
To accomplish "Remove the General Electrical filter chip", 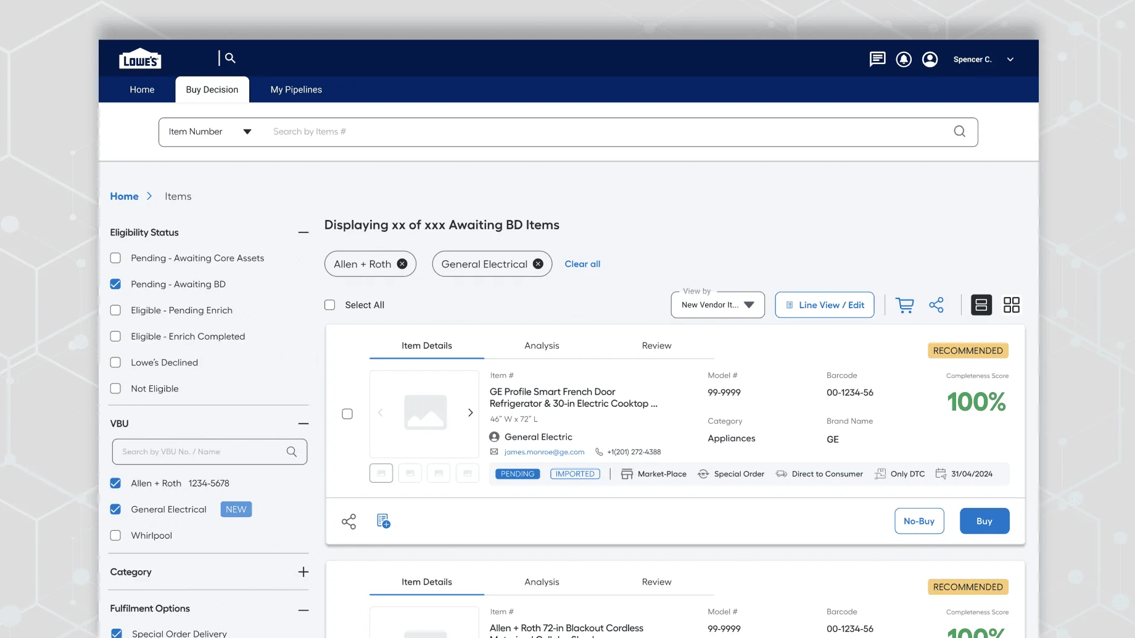I will pos(538,264).
